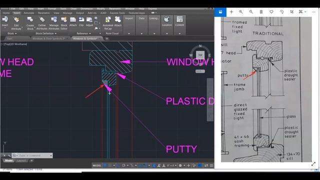Click the TOP face of the ViewCube
The width and height of the screenshot is (320, 180).
click(x=200, y=55)
